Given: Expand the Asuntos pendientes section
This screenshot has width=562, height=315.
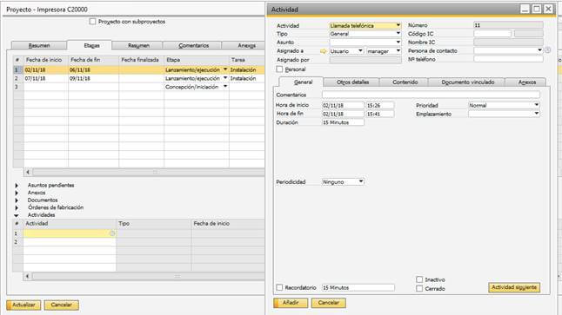Looking at the screenshot, I should [17, 185].
